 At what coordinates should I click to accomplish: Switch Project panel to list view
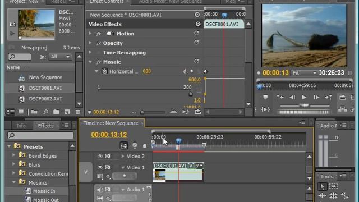tap(11, 112)
